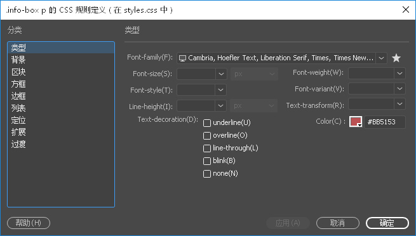Choose the 列表 category
Viewport: 416px width, 236px height.
click(x=61, y=108)
